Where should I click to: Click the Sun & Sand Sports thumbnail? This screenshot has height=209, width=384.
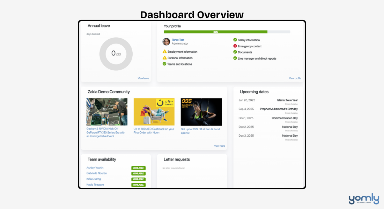tap(201, 112)
